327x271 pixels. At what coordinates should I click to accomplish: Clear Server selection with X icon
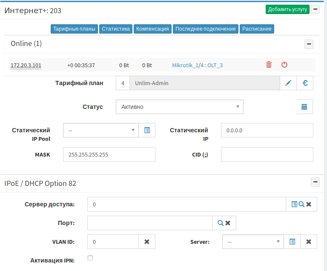pyautogui.click(x=309, y=242)
